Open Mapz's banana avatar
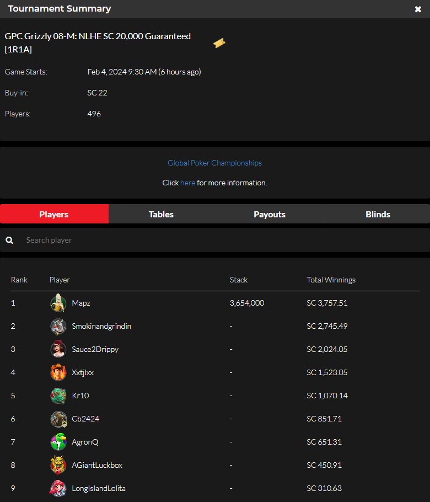 pos(58,303)
